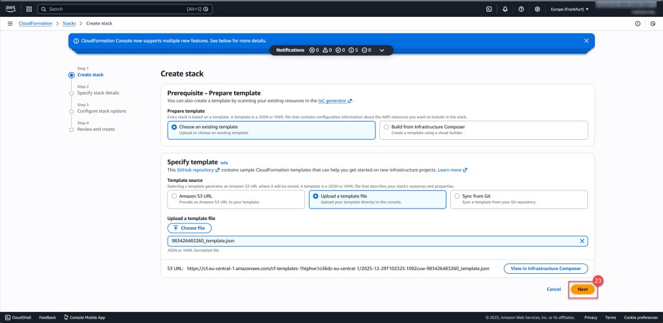Open the notifications bell icon
Viewport: 663px width, 323px height.
pyautogui.click(x=505, y=9)
